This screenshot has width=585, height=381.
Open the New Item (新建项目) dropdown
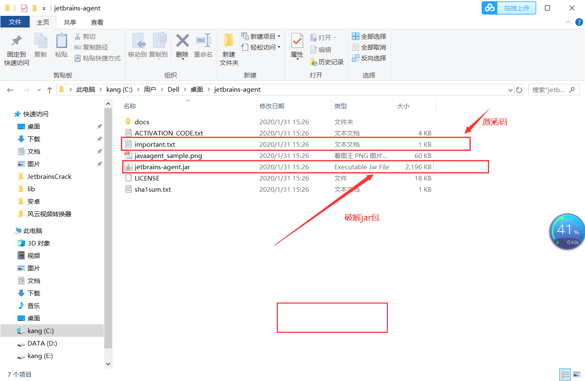coord(261,37)
